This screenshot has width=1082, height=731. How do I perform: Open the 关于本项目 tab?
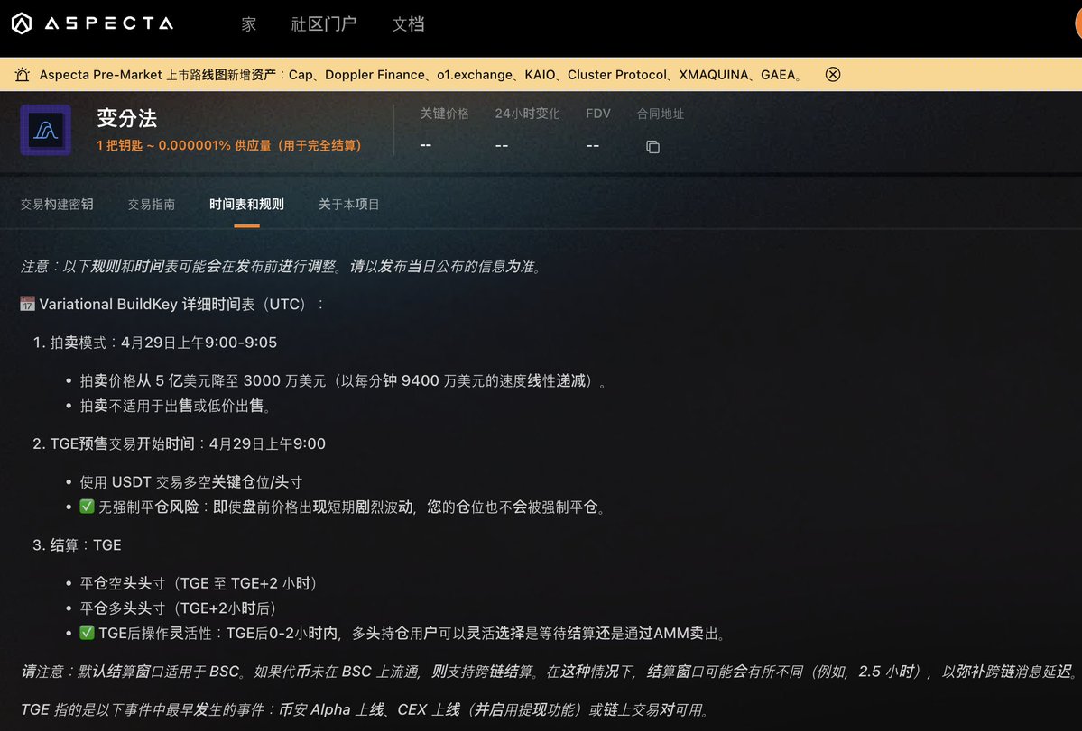tap(348, 204)
